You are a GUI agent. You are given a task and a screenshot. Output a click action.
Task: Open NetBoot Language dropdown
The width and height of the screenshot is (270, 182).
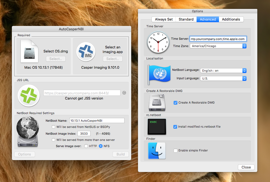point(223,71)
